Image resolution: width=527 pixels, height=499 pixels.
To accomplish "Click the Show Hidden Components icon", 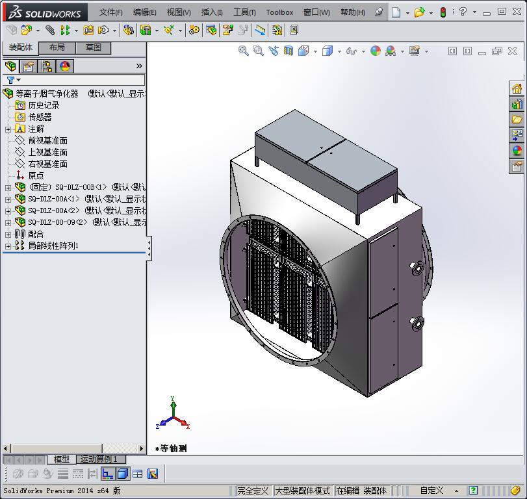I will coord(128,31).
